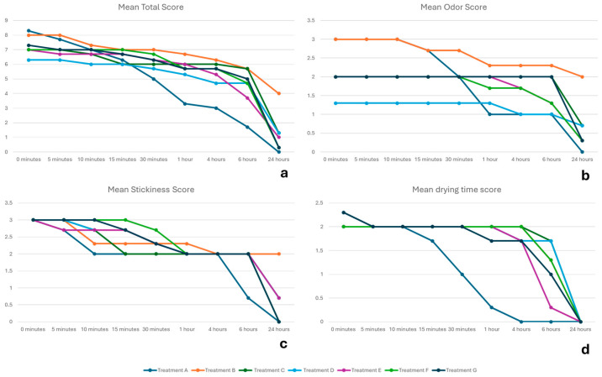
Task: Click 1 hour axis label in Mean Total Score chart
Action: (x=185, y=160)
